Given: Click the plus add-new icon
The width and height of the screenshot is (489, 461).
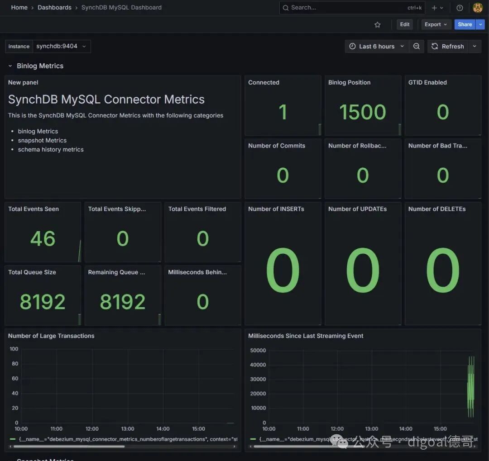Looking at the screenshot, I should point(434,8).
